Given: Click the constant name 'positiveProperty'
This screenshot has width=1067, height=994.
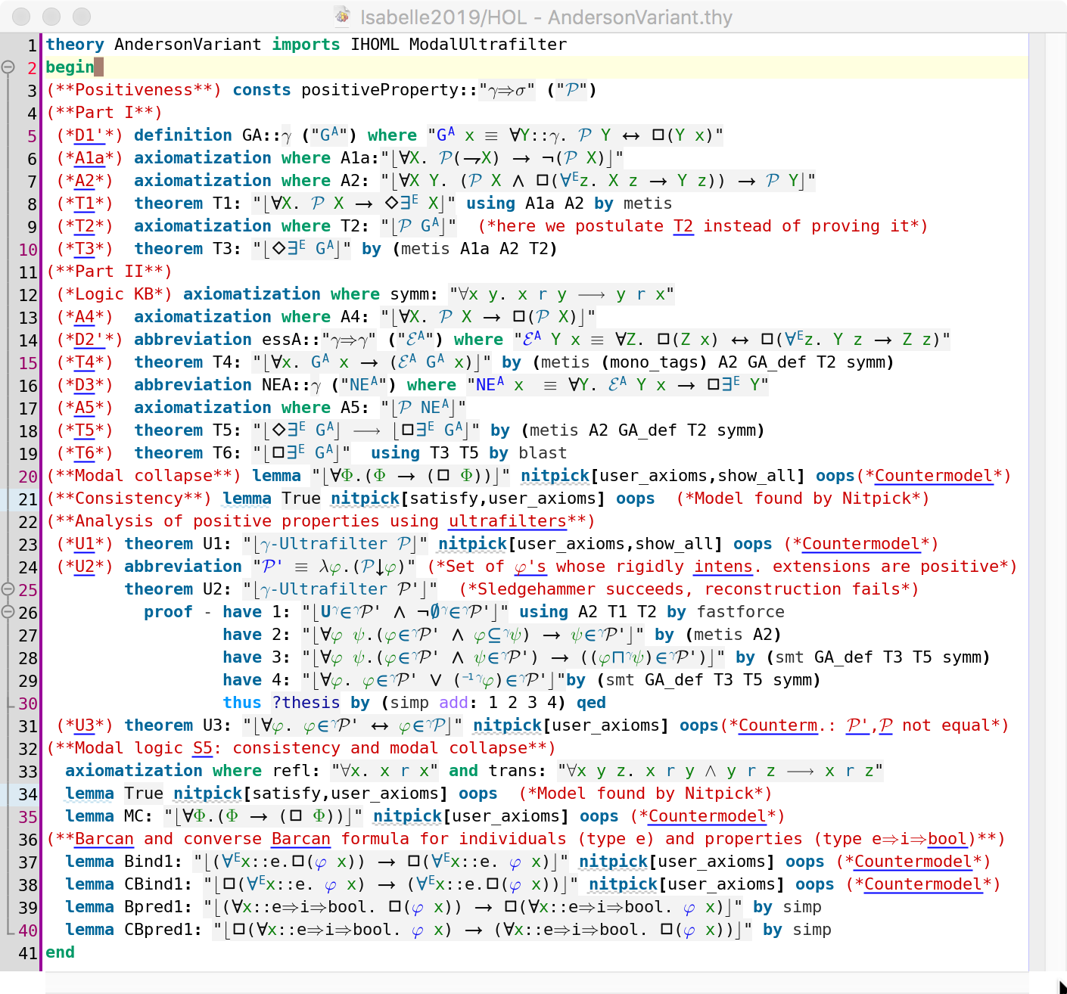Looking at the screenshot, I should tap(380, 90).
